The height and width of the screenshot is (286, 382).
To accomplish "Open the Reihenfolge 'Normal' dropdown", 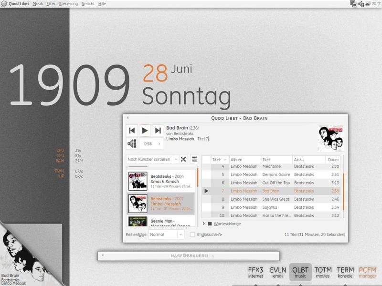I will [x=166, y=235].
